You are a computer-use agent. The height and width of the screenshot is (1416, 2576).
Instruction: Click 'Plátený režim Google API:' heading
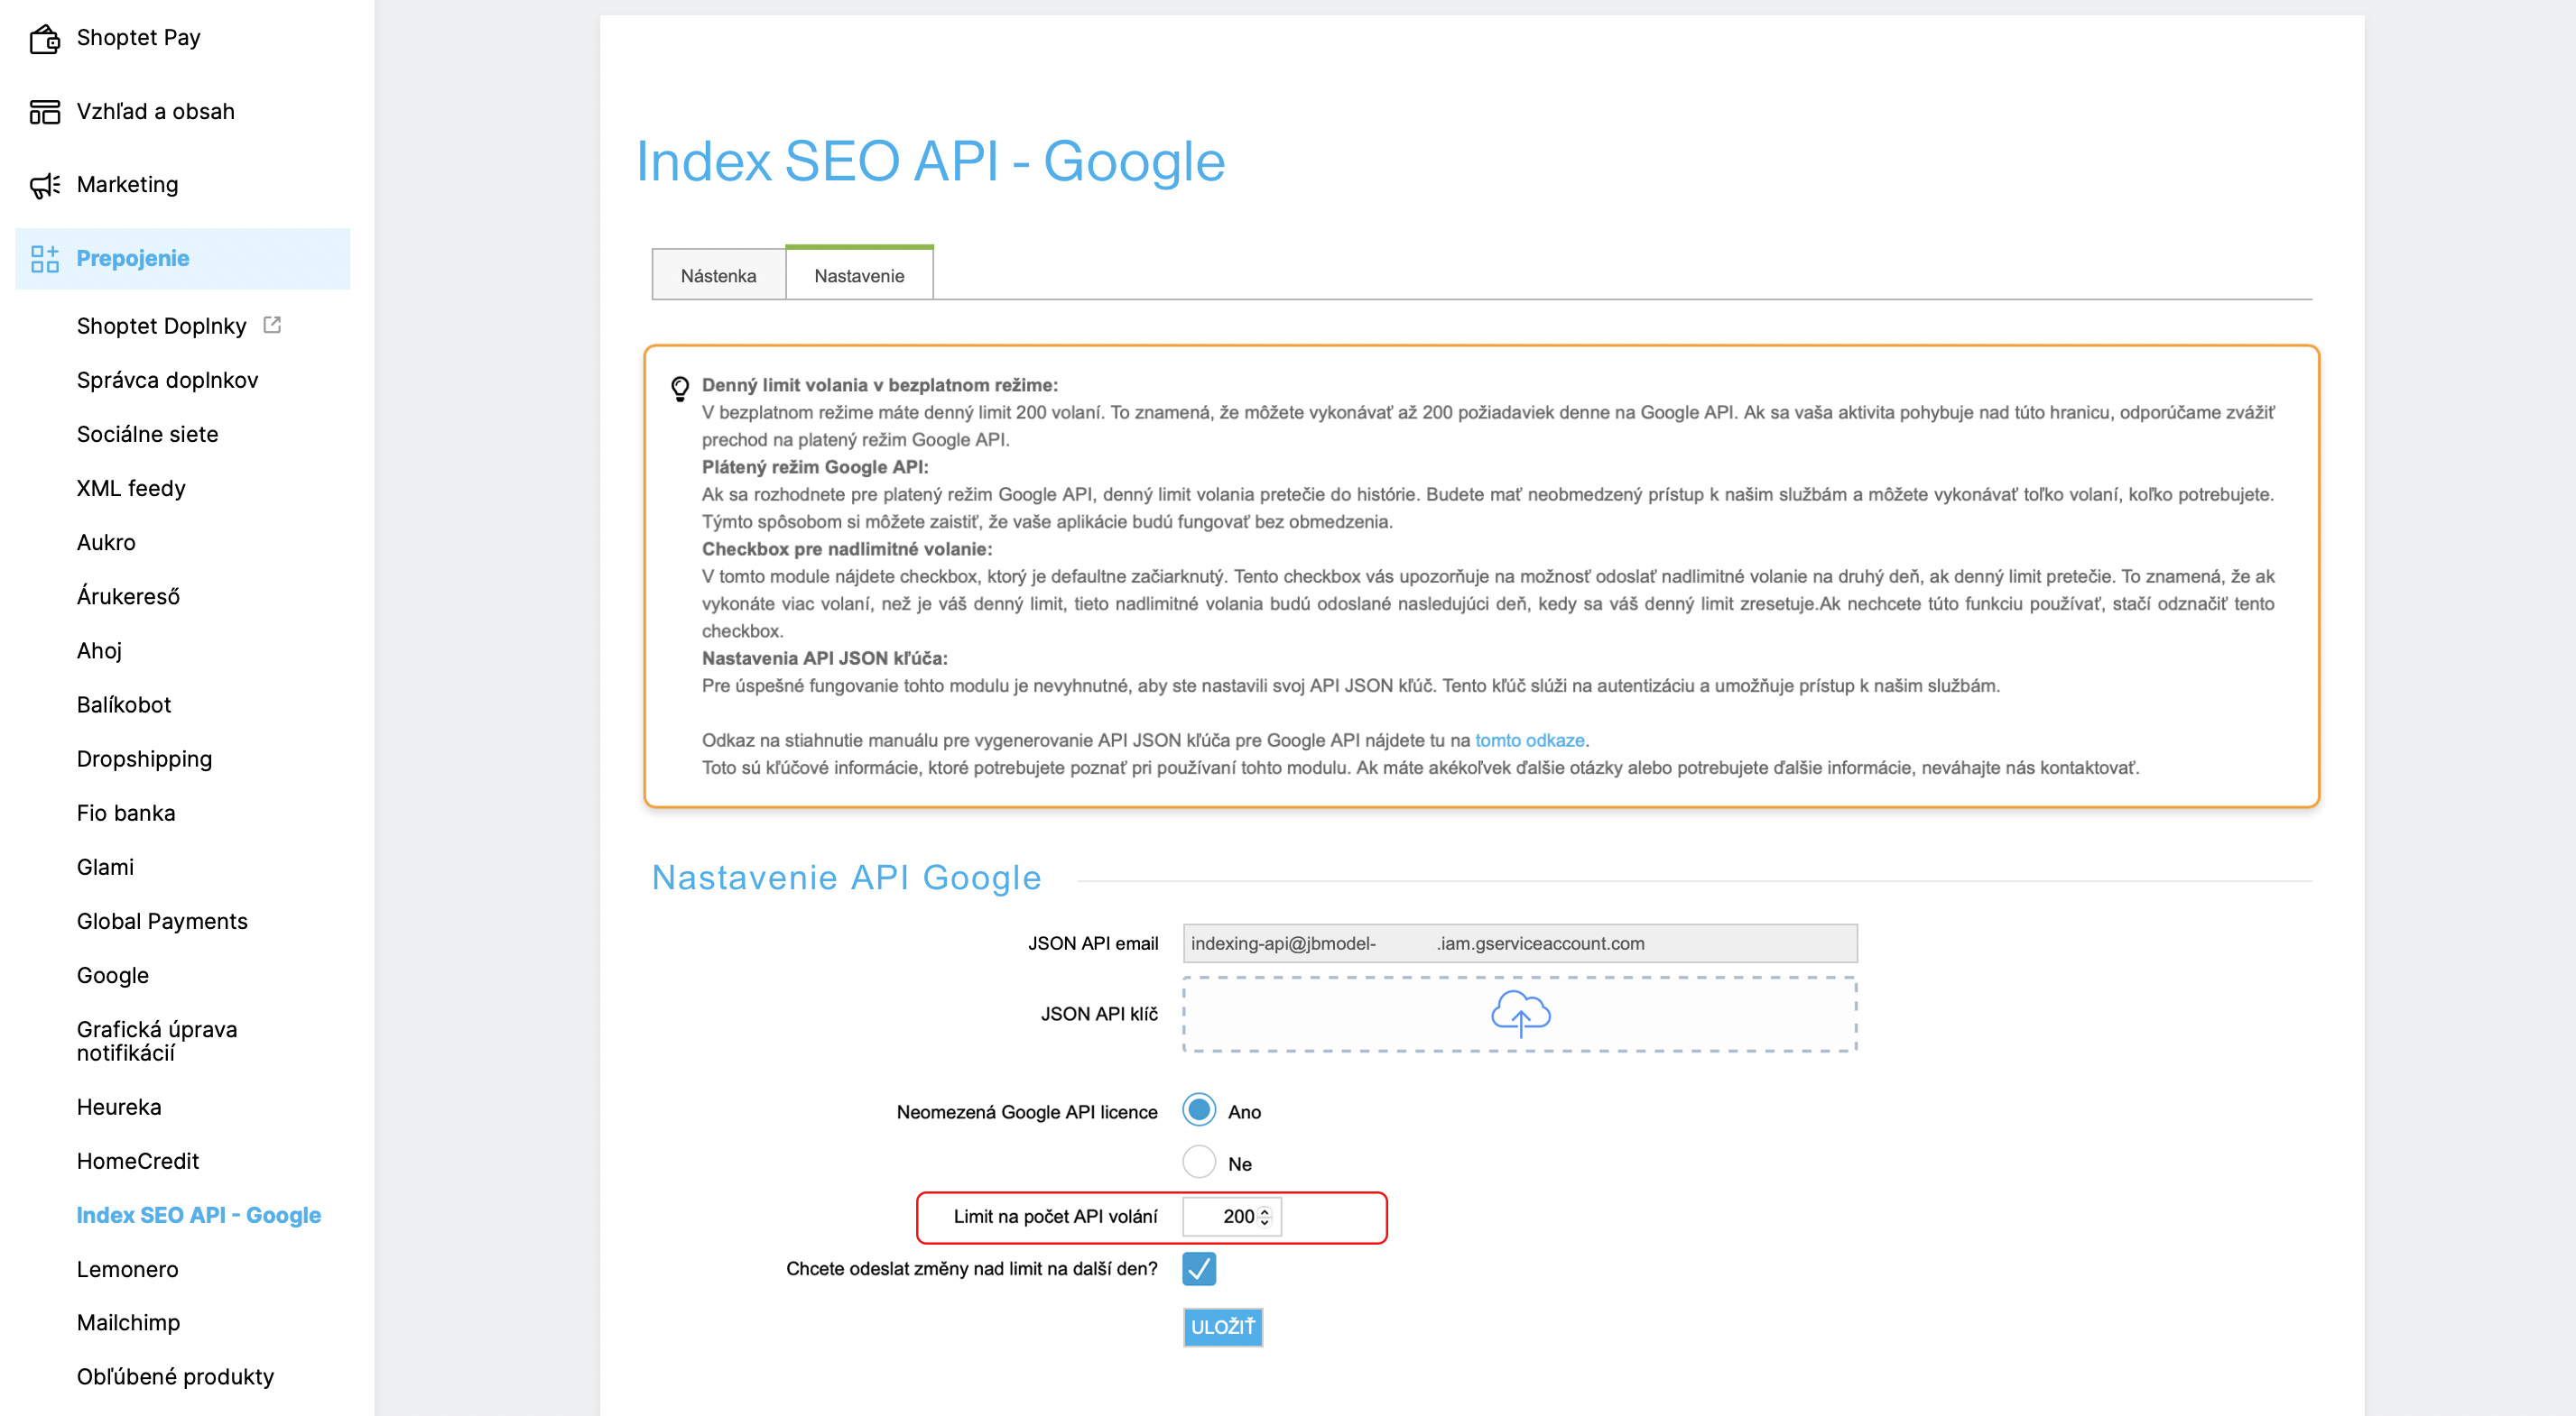[815, 466]
